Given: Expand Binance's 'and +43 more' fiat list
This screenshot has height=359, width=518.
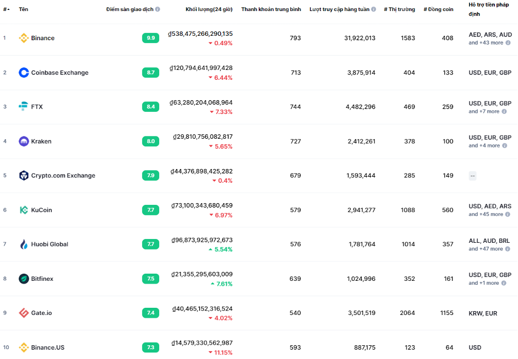Looking at the screenshot, I should [x=486, y=43].
